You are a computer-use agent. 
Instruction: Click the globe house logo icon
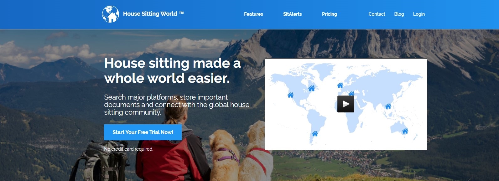pyautogui.click(x=111, y=14)
